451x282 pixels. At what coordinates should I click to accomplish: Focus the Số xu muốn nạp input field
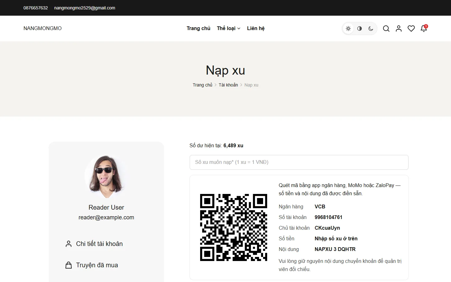pos(299,162)
